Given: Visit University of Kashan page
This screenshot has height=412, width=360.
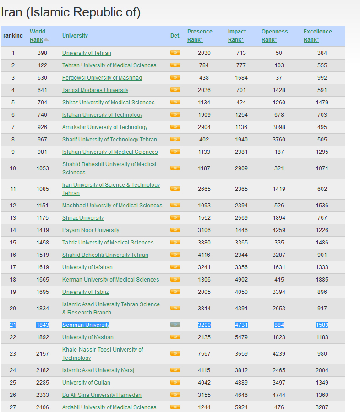Looking at the screenshot, I should coord(88,337).
